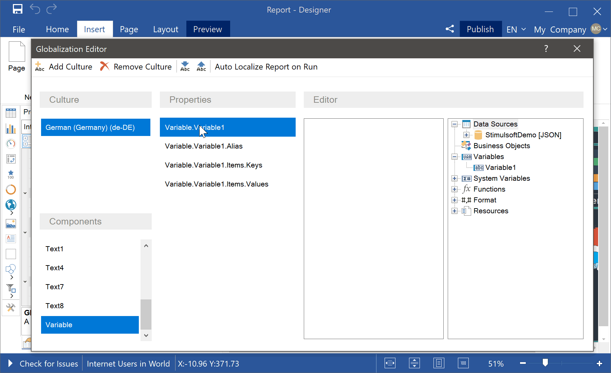The height and width of the screenshot is (373, 611).
Task: Click the Save icon in title bar
Action: 18,9
